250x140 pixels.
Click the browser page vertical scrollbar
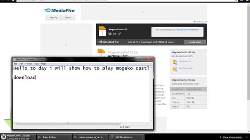pos(248,52)
